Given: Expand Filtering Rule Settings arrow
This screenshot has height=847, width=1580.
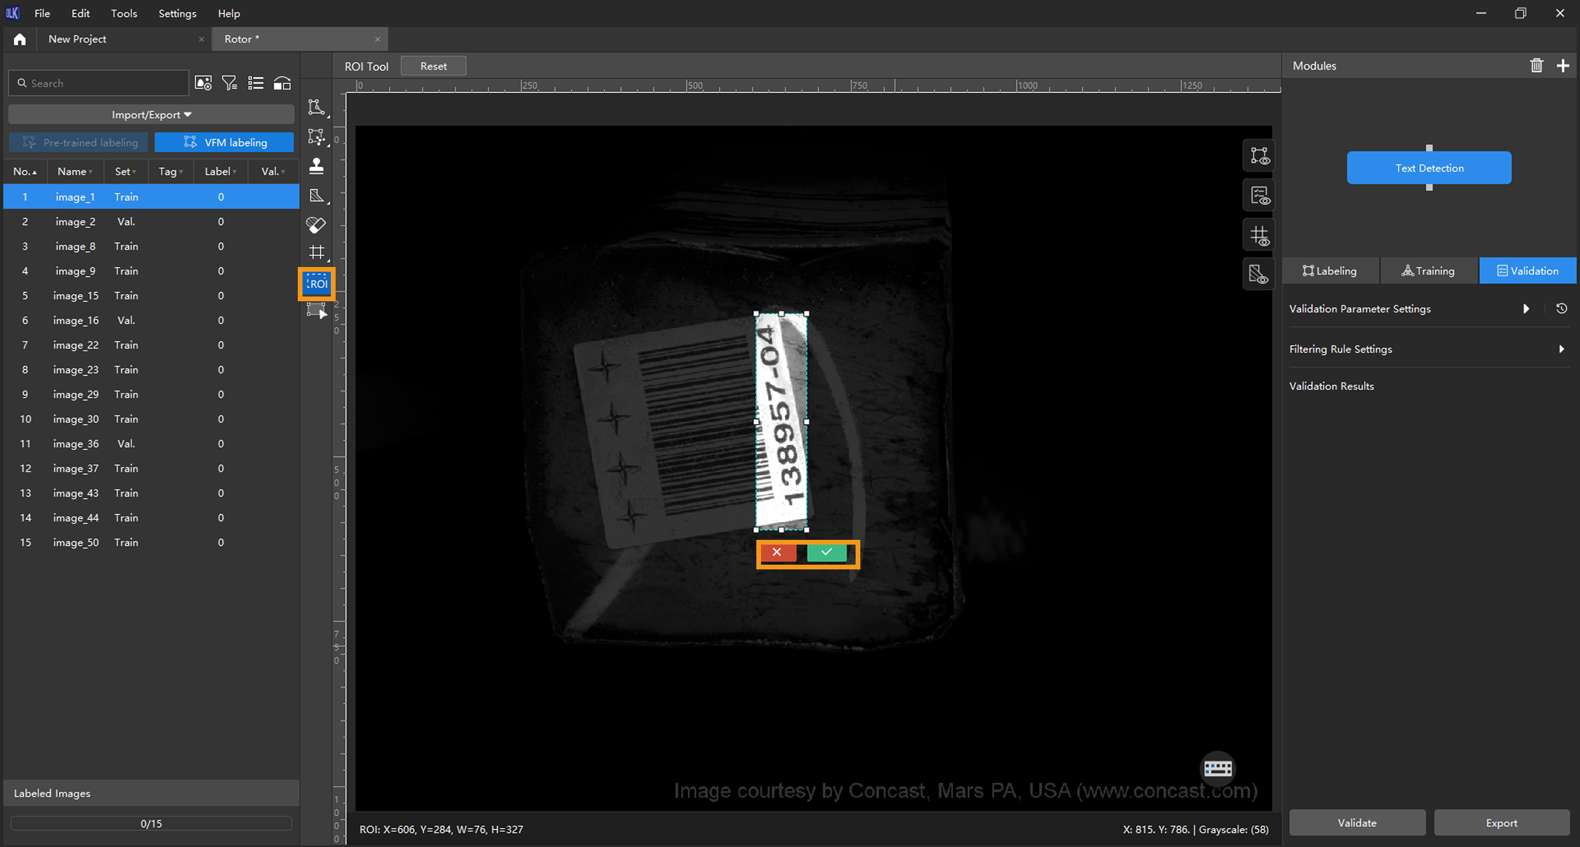Looking at the screenshot, I should (1561, 349).
